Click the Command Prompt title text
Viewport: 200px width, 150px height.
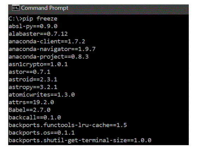click(45, 8)
